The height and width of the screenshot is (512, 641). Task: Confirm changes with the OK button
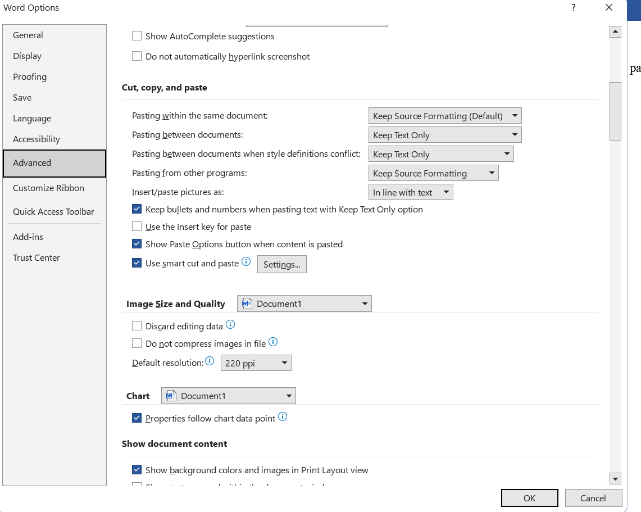[x=529, y=498]
